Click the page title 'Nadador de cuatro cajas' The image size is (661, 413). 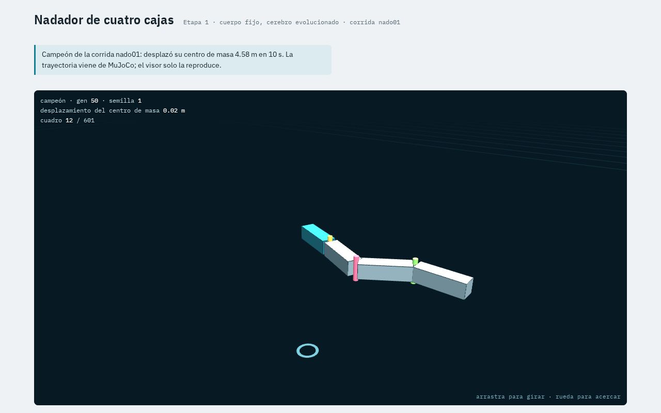pyautogui.click(x=104, y=20)
